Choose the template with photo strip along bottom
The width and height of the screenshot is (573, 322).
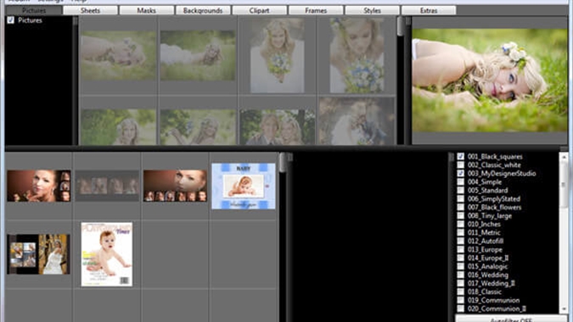click(x=175, y=186)
